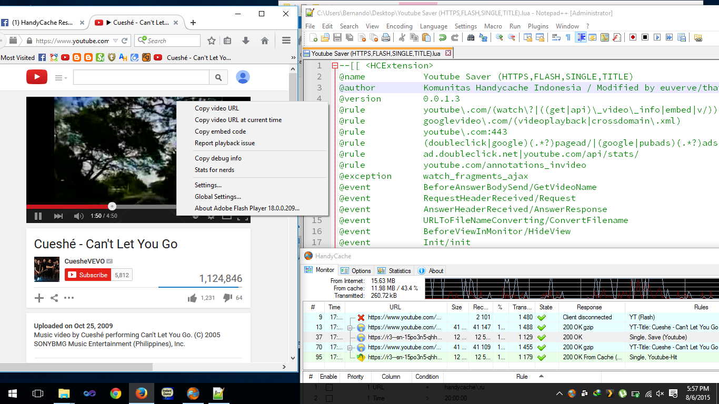This screenshot has height=404, width=719.
Task: Show all characters using paragraph mark icon
Action: pyautogui.click(x=567, y=37)
